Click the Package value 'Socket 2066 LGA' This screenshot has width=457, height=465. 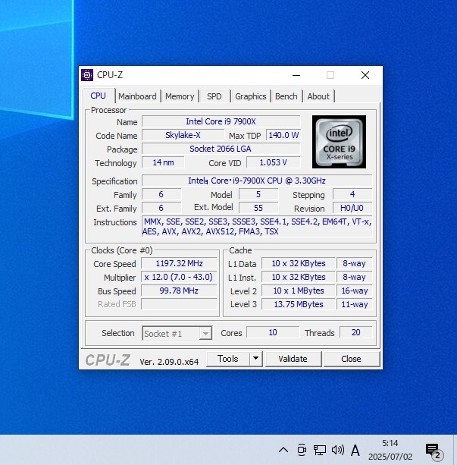pos(221,149)
